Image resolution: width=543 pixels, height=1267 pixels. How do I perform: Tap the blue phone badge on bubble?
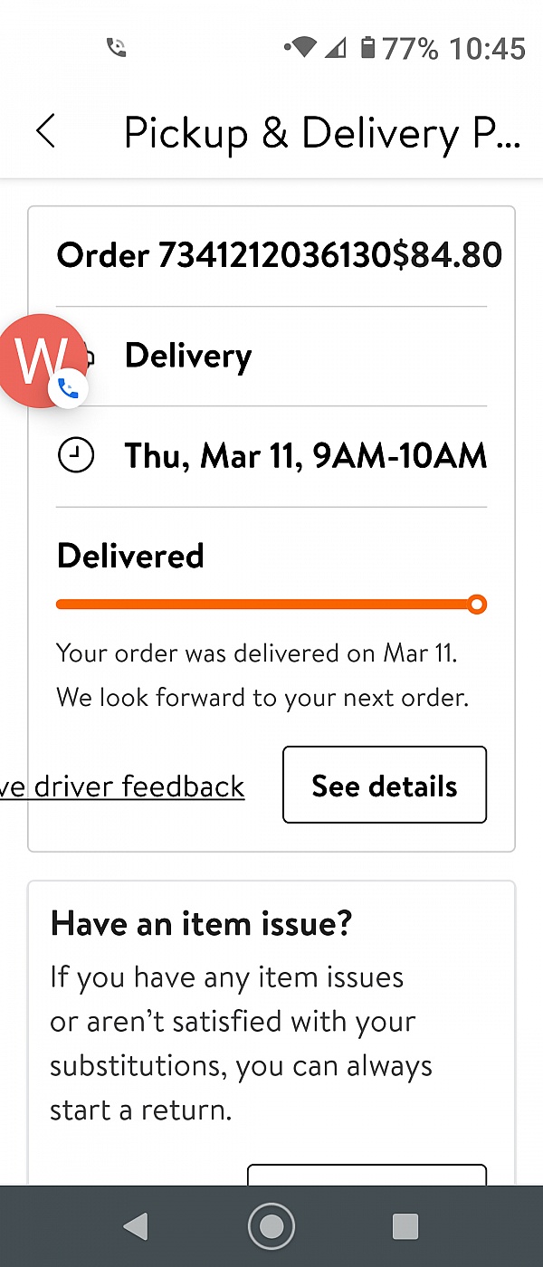pos(69,389)
